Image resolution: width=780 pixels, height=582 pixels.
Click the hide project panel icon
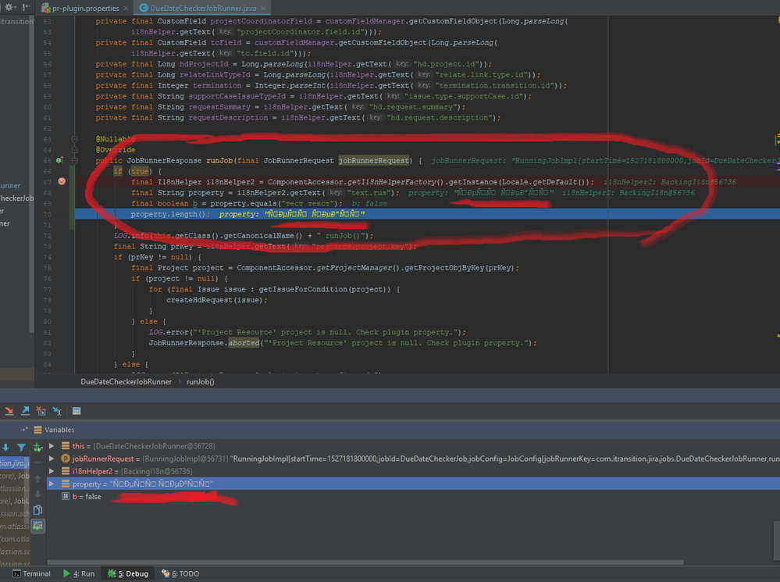[x=26, y=8]
